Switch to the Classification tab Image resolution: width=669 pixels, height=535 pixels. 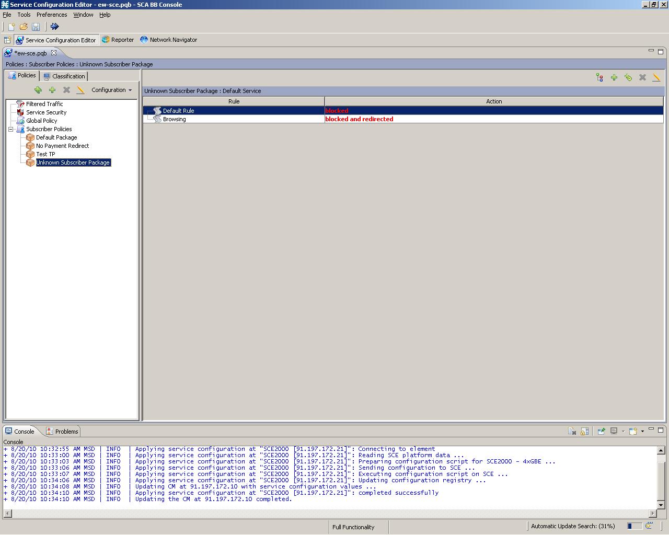pos(64,76)
